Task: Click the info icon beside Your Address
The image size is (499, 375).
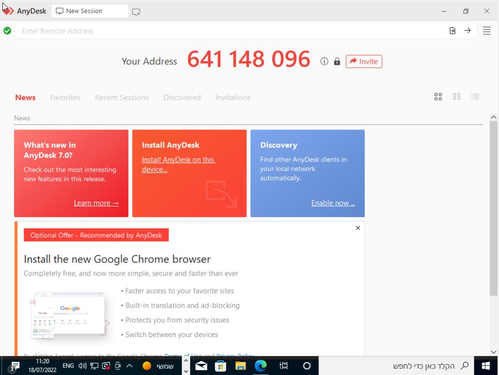Action: coord(324,61)
